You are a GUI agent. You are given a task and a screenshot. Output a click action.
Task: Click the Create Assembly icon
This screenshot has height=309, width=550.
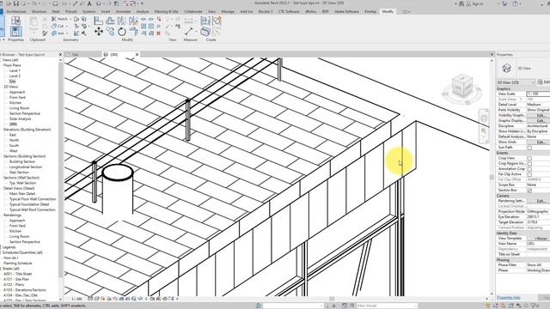point(205,21)
